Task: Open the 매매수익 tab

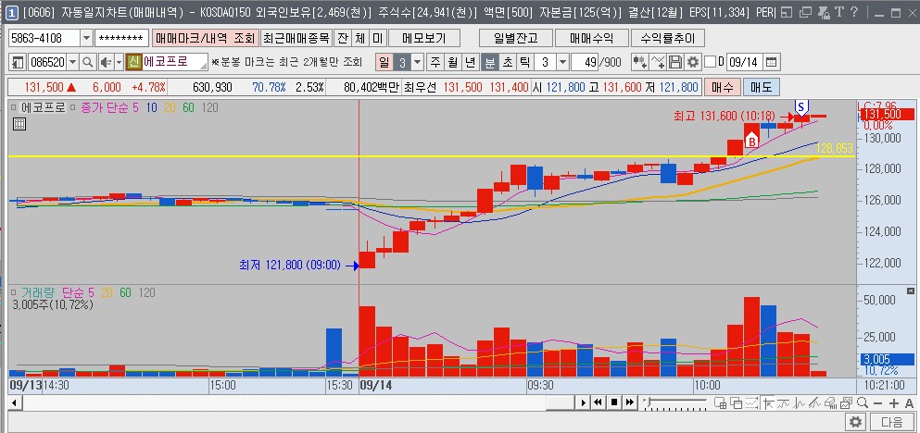Action: pyautogui.click(x=591, y=39)
